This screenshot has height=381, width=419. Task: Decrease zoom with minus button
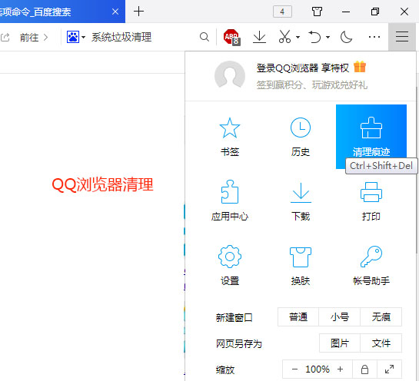(x=294, y=369)
